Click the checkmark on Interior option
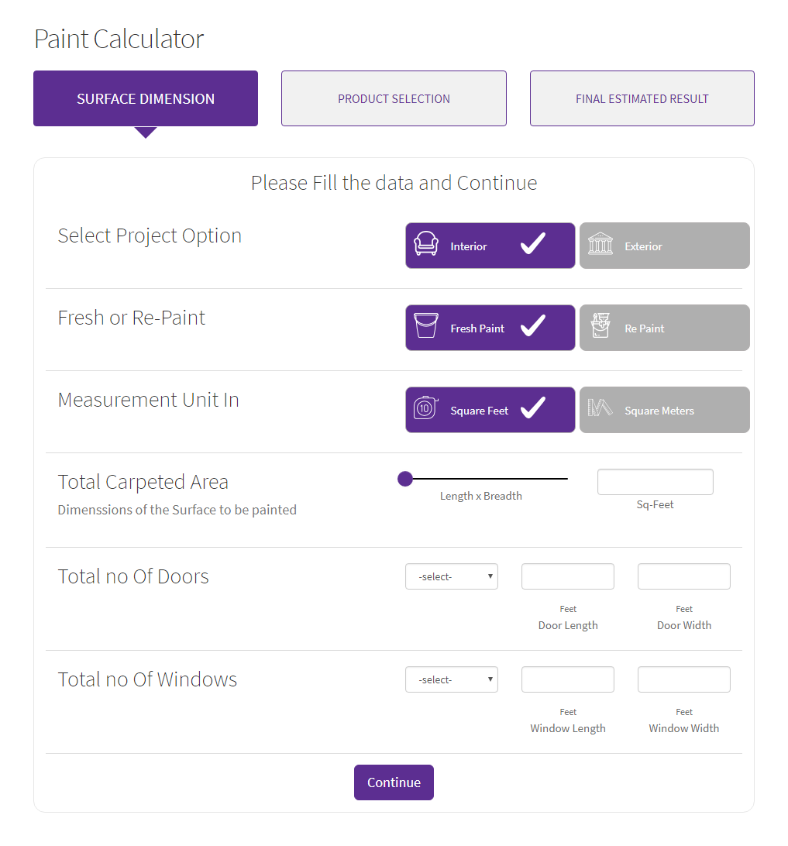Viewport: 788px width, 846px height. pos(533,244)
